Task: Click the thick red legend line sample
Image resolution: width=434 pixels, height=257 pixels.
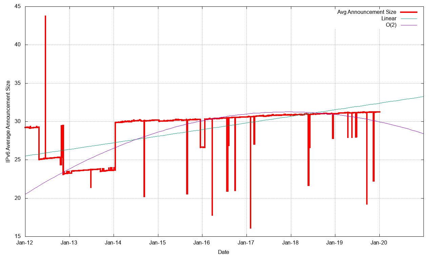Action: pyautogui.click(x=409, y=12)
